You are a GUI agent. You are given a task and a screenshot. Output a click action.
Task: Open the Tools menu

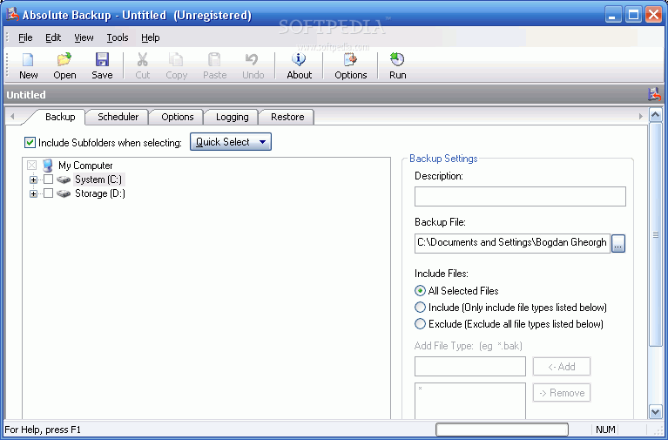click(118, 37)
